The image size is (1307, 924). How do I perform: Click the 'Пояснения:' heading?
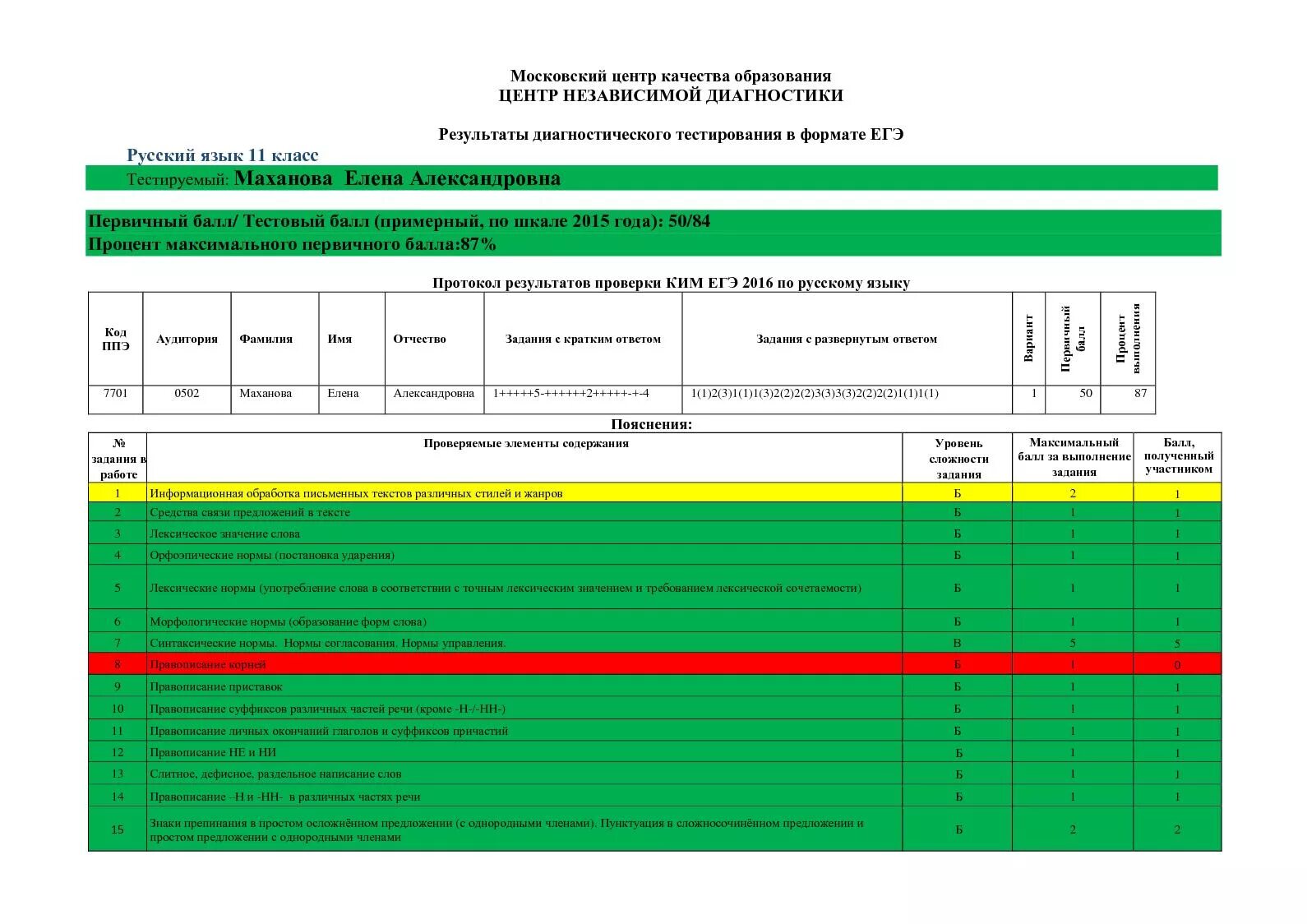pos(652,424)
